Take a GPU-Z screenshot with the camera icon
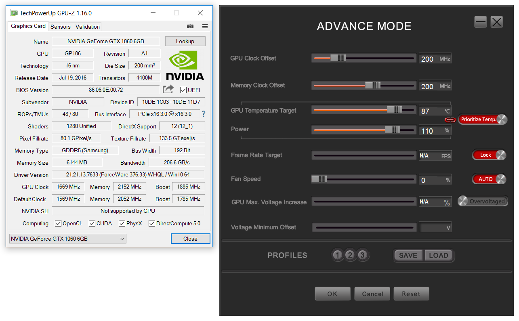519x321 pixels. coord(190,27)
